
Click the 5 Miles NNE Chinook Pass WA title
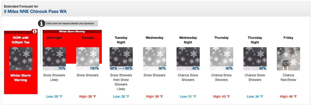tap(35, 12)
